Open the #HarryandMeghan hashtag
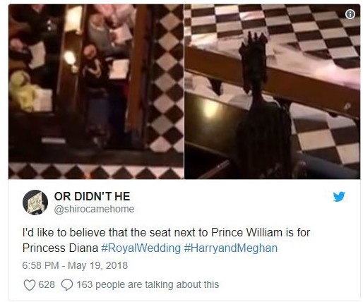The width and height of the screenshot is (363, 302). click(231, 248)
